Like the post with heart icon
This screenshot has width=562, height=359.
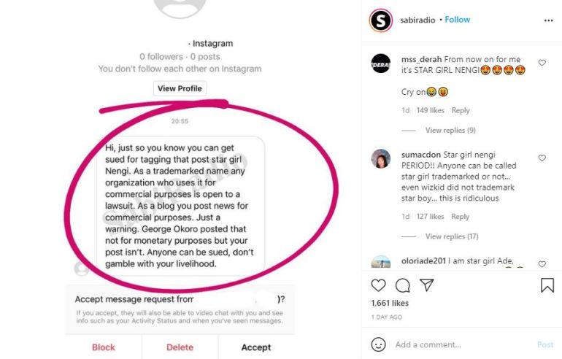(x=378, y=285)
